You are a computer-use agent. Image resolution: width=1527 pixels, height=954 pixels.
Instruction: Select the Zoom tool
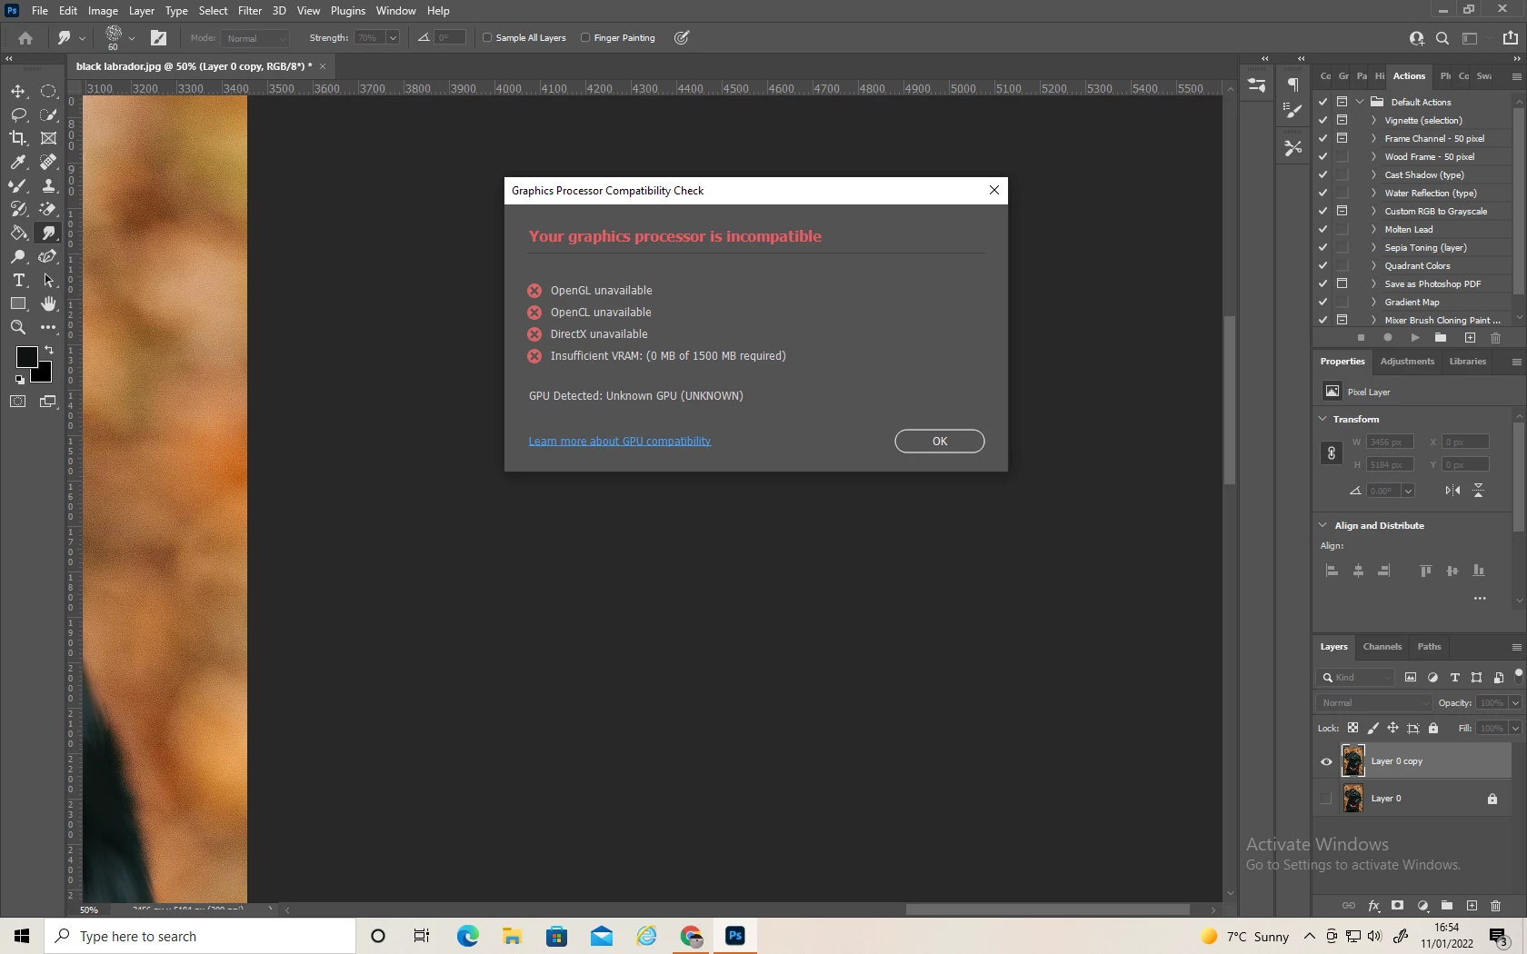[x=18, y=328]
